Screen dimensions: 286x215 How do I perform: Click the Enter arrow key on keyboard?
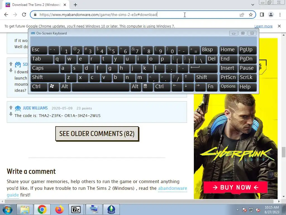pos(203,69)
